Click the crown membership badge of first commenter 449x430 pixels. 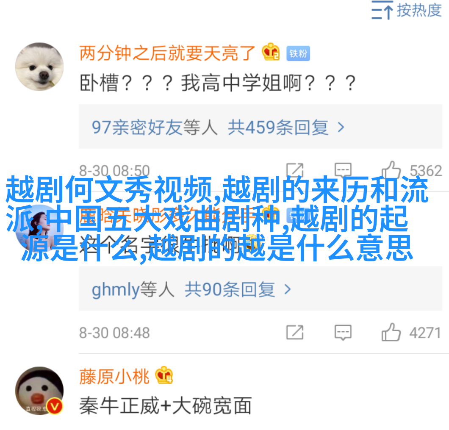(x=271, y=52)
